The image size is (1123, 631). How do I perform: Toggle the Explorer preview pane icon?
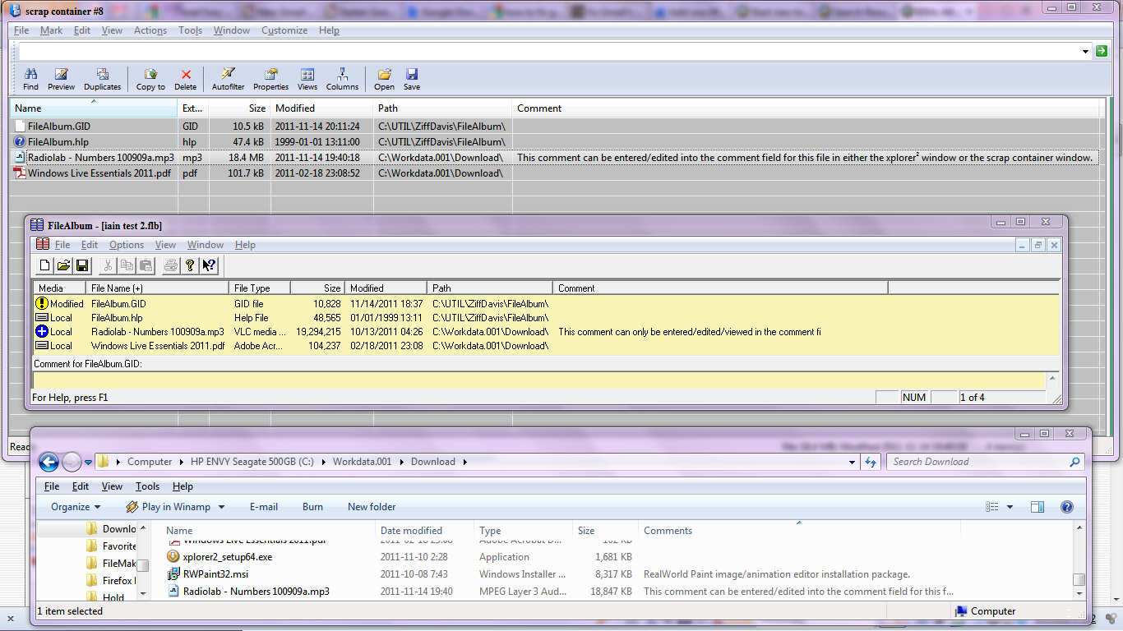[1038, 507]
